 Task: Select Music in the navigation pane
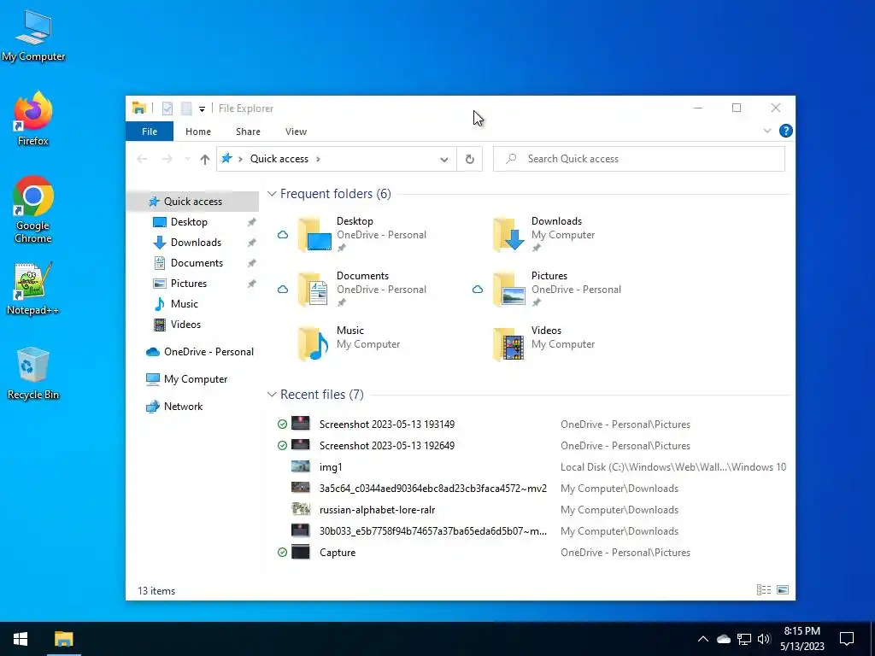[x=192, y=304]
